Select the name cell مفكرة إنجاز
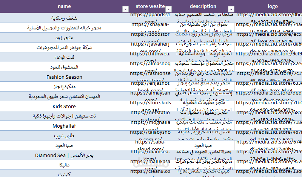The height and width of the screenshot is (177, 302). click(x=64, y=87)
